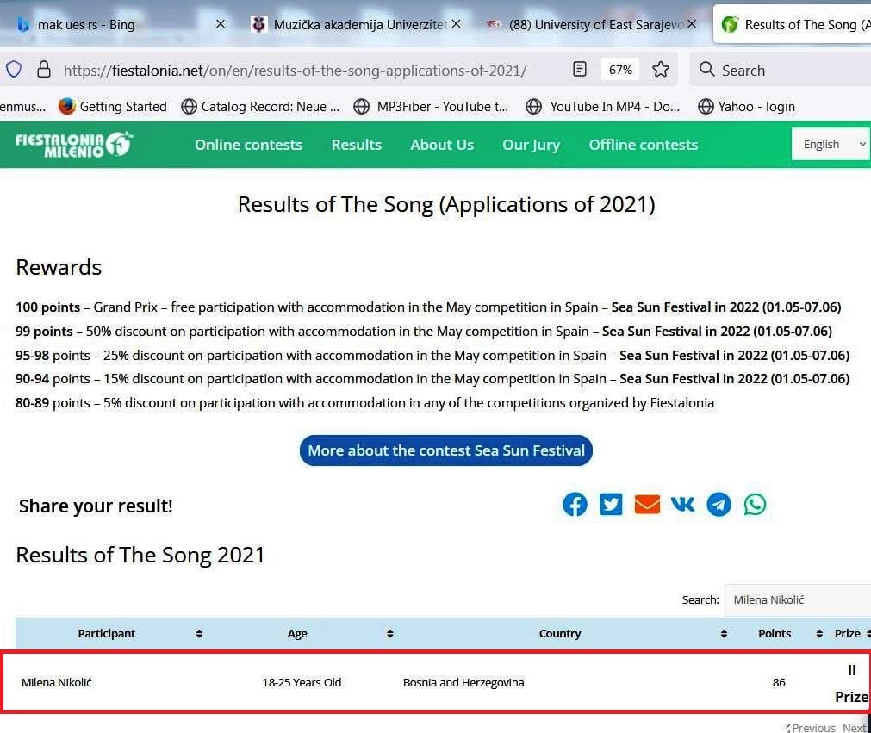Click the 67% zoom level indicator
871x733 pixels.
click(620, 70)
